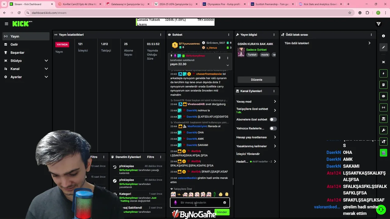Select Yayın in the sidebar
The image size is (390, 219).
click(26, 36)
